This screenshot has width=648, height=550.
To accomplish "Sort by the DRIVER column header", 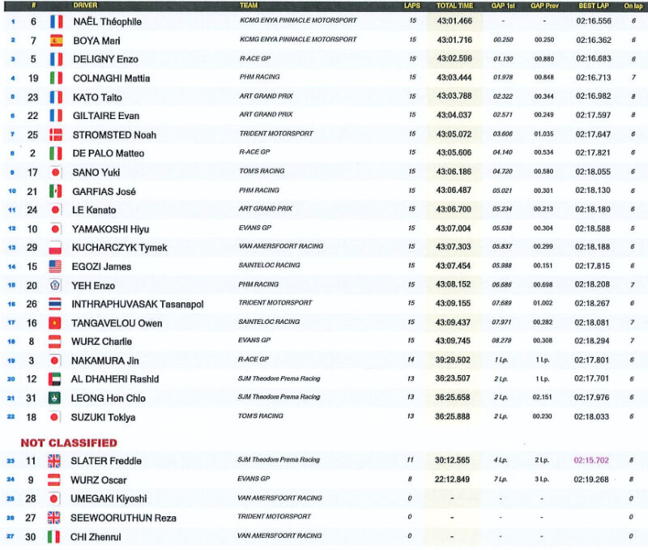I will point(85,5).
